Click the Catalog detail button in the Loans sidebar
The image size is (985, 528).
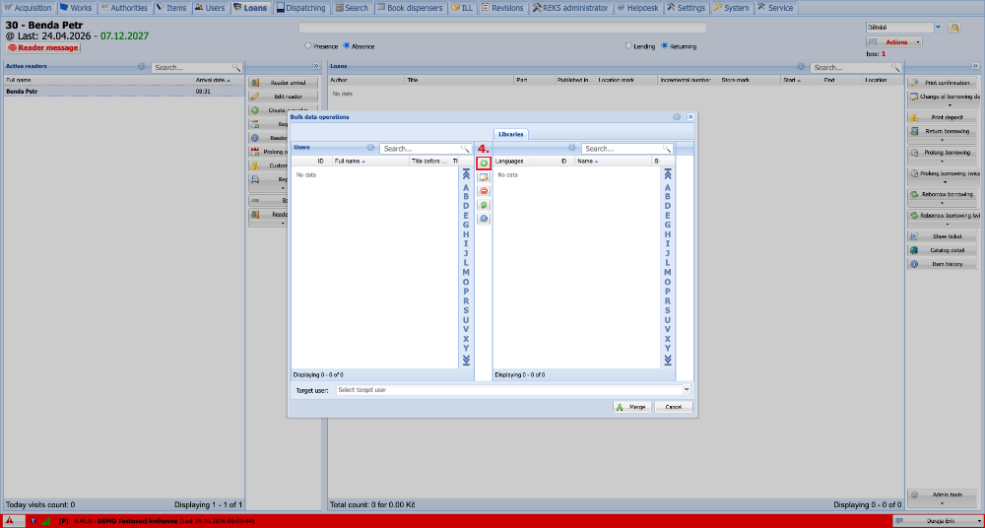[943, 250]
